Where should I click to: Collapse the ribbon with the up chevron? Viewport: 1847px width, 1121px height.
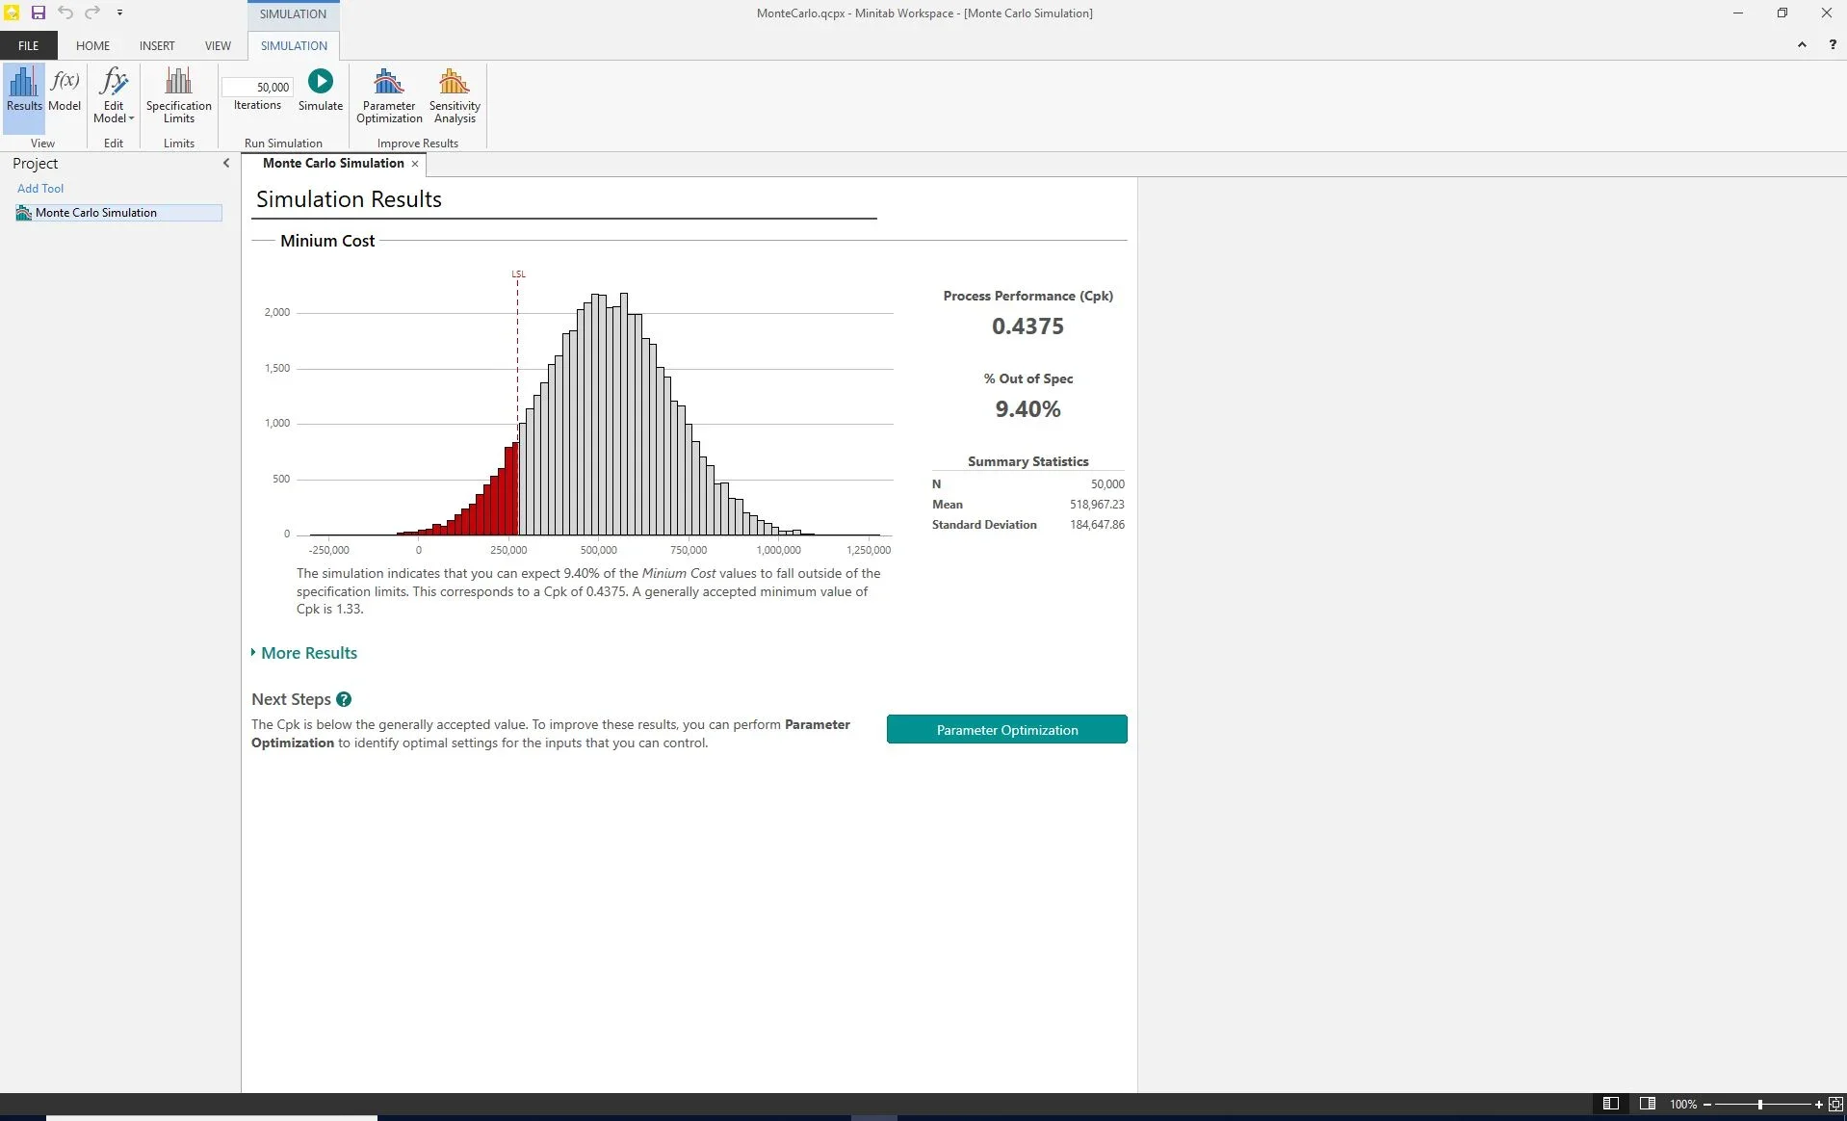click(x=1800, y=44)
